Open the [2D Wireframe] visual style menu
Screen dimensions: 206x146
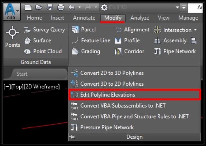(x=42, y=87)
